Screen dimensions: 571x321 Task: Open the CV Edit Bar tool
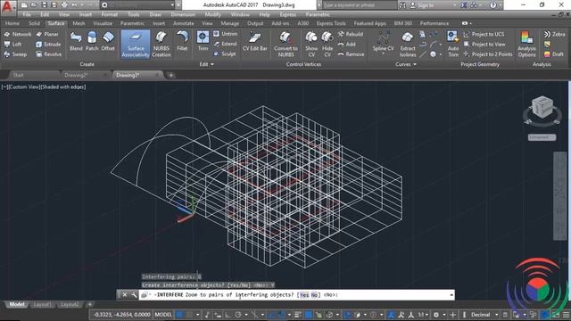pyautogui.click(x=254, y=41)
